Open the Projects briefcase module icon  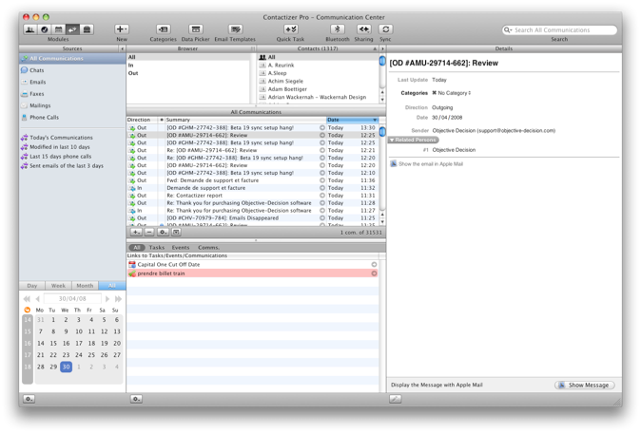pos(87,29)
